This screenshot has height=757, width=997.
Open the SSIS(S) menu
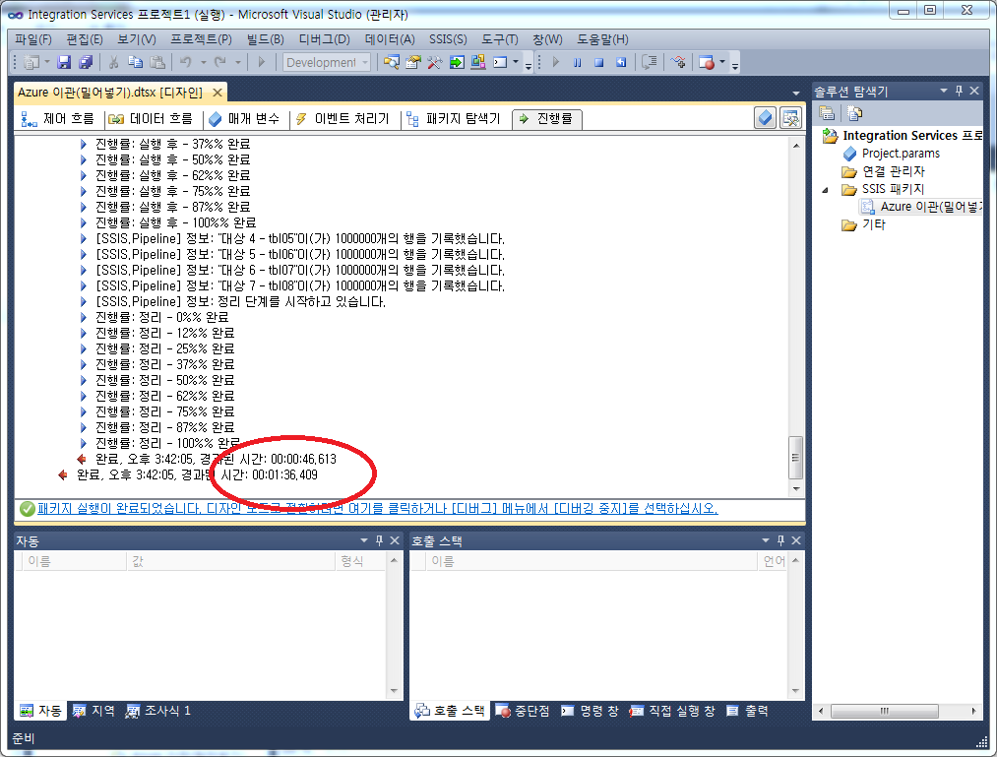(x=448, y=39)
